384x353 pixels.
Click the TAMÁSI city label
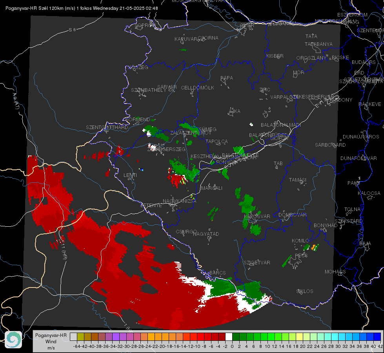(298, 180)
